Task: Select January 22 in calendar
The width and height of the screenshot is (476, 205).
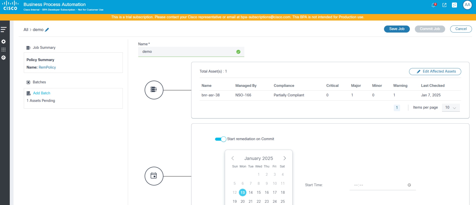Action: [259, 201]
